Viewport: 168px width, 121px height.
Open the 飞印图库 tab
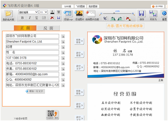[x=80, y=6]
